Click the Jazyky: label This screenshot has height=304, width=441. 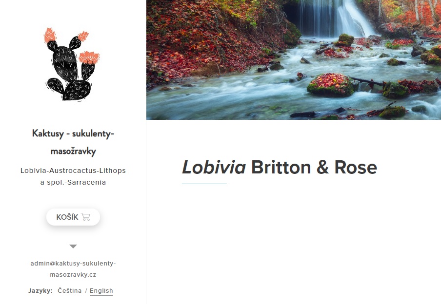40,290
